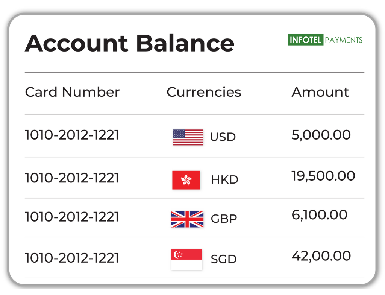Click the United States flag icon

point(188,137)
